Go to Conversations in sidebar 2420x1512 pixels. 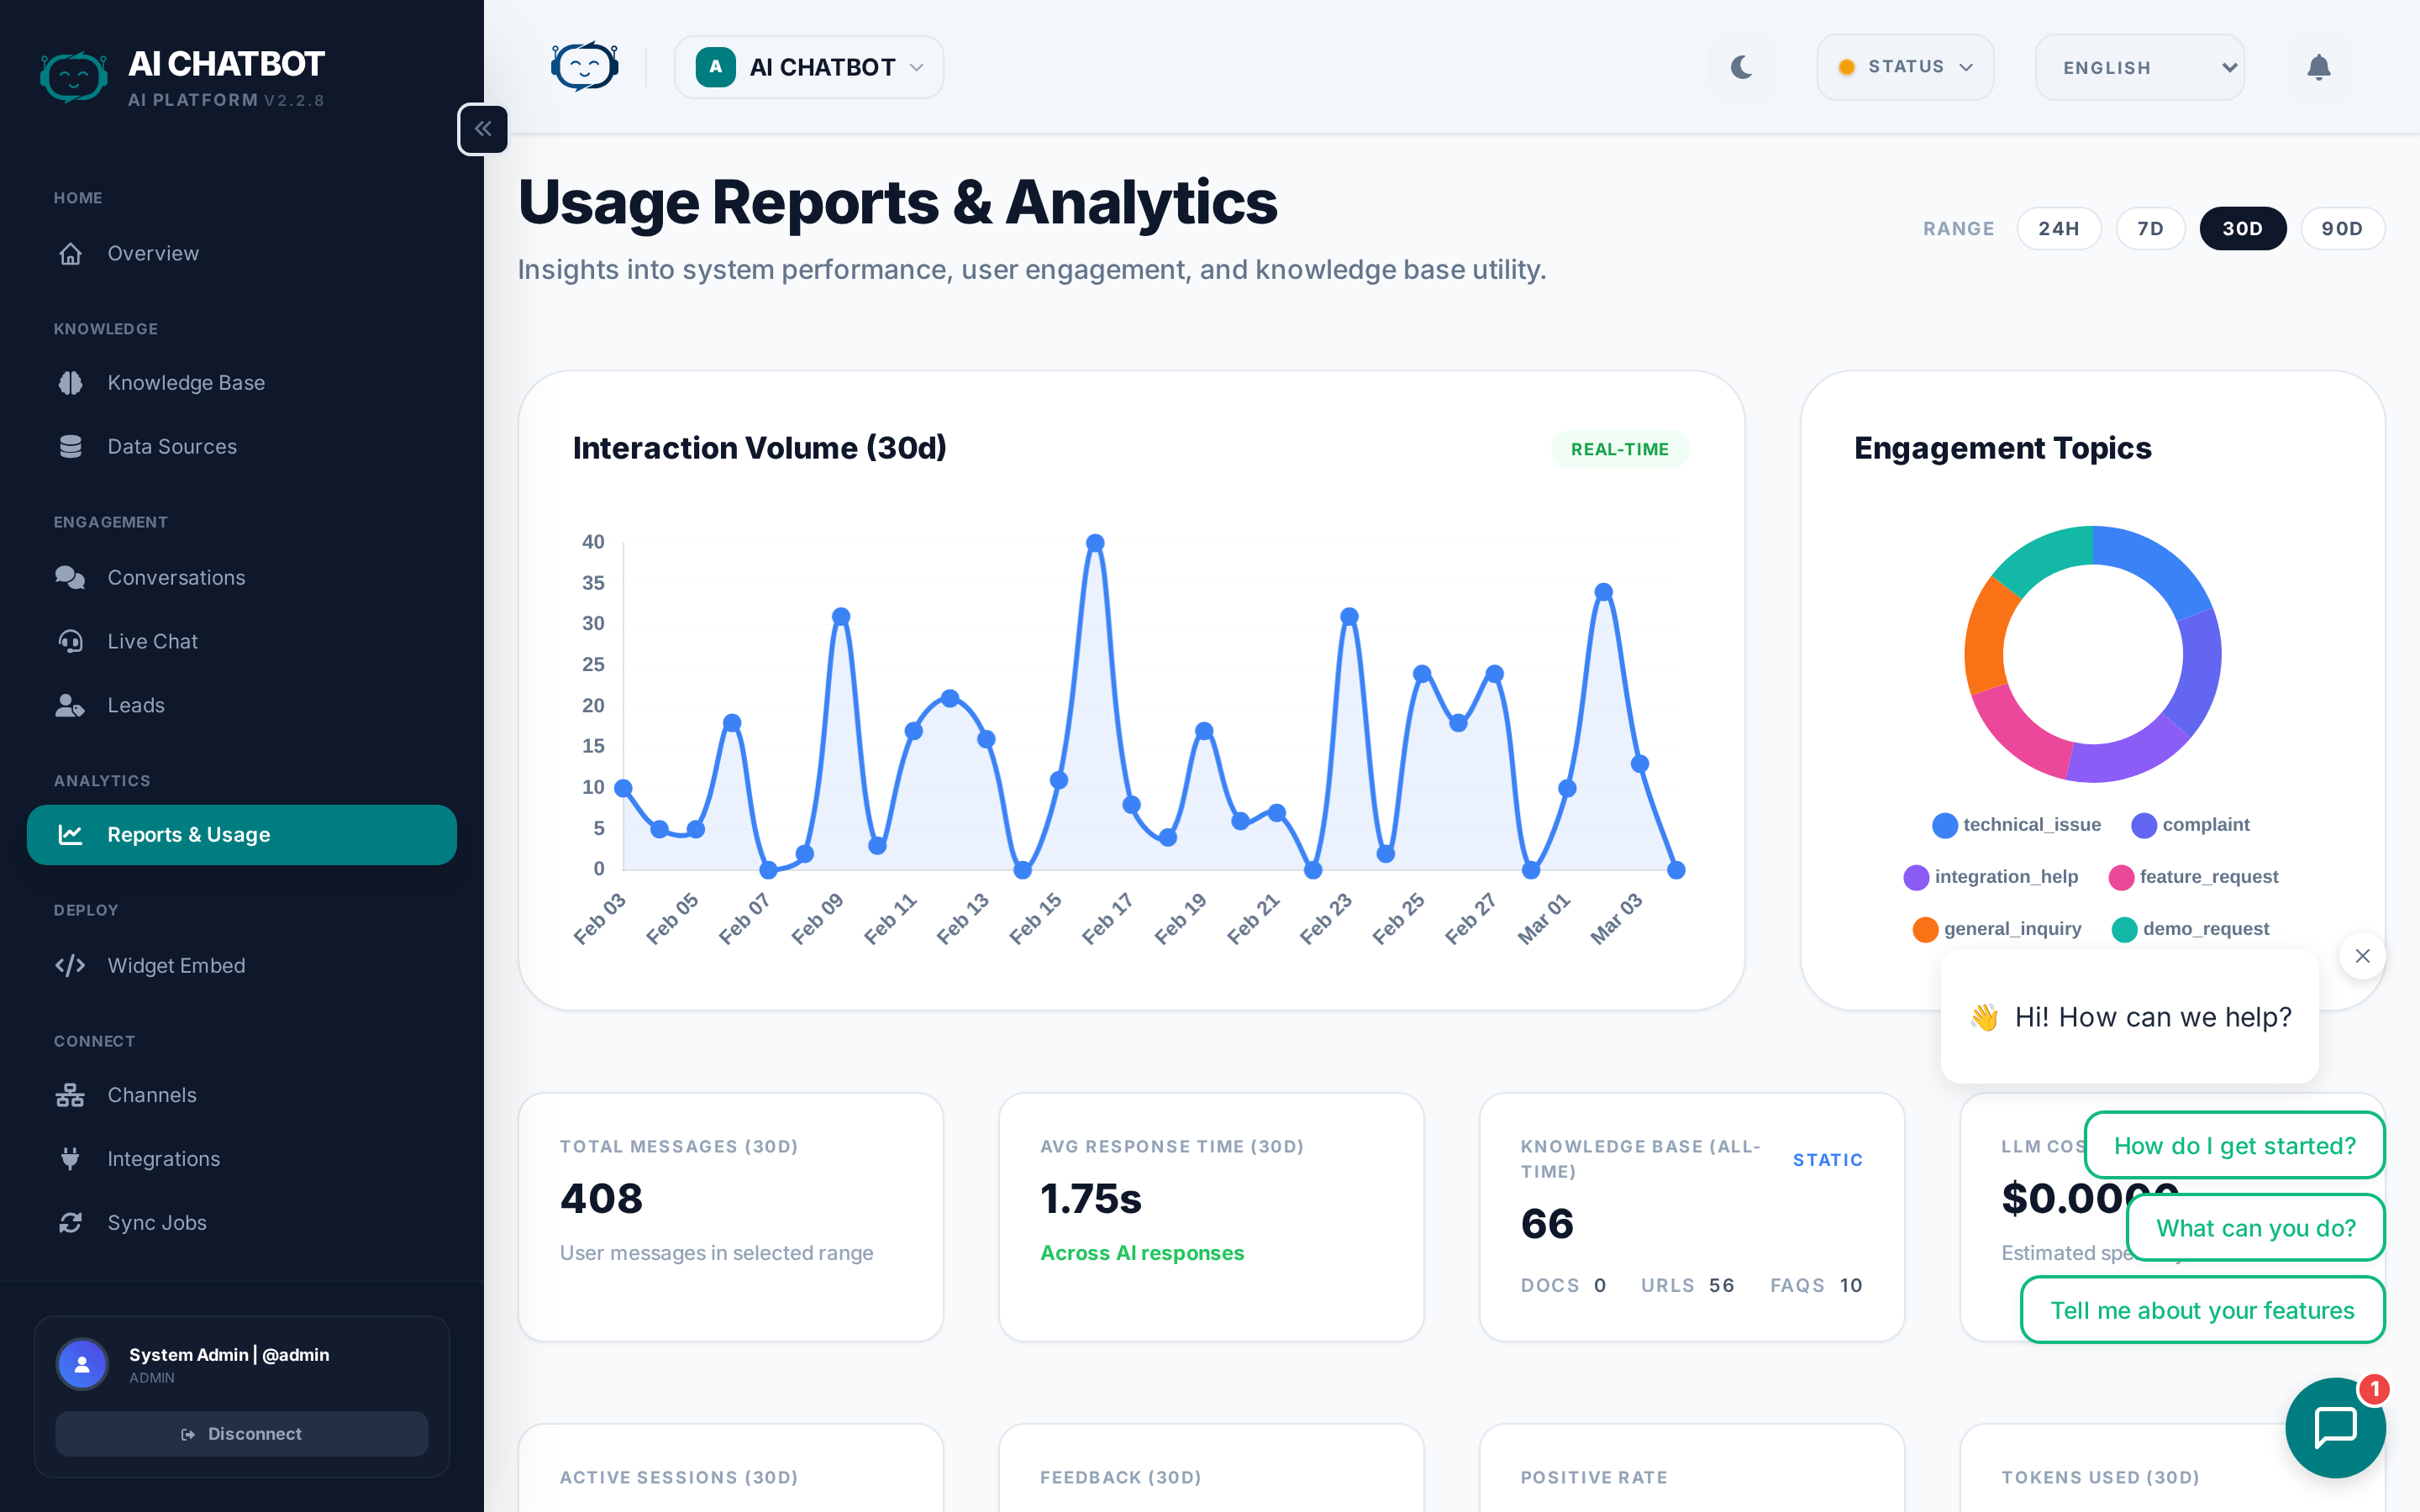point(176,577)
